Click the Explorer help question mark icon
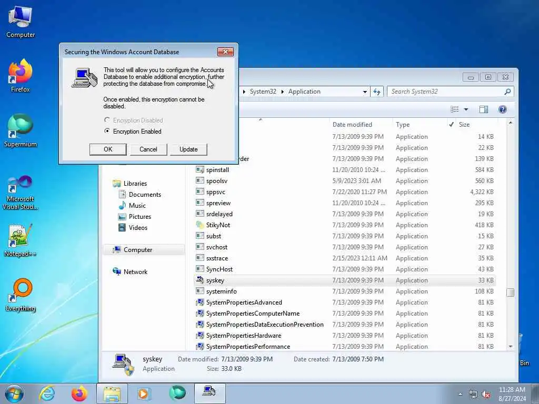Image resolution: width=539 pixels, height=404 pixels. (x=502, y=109)
